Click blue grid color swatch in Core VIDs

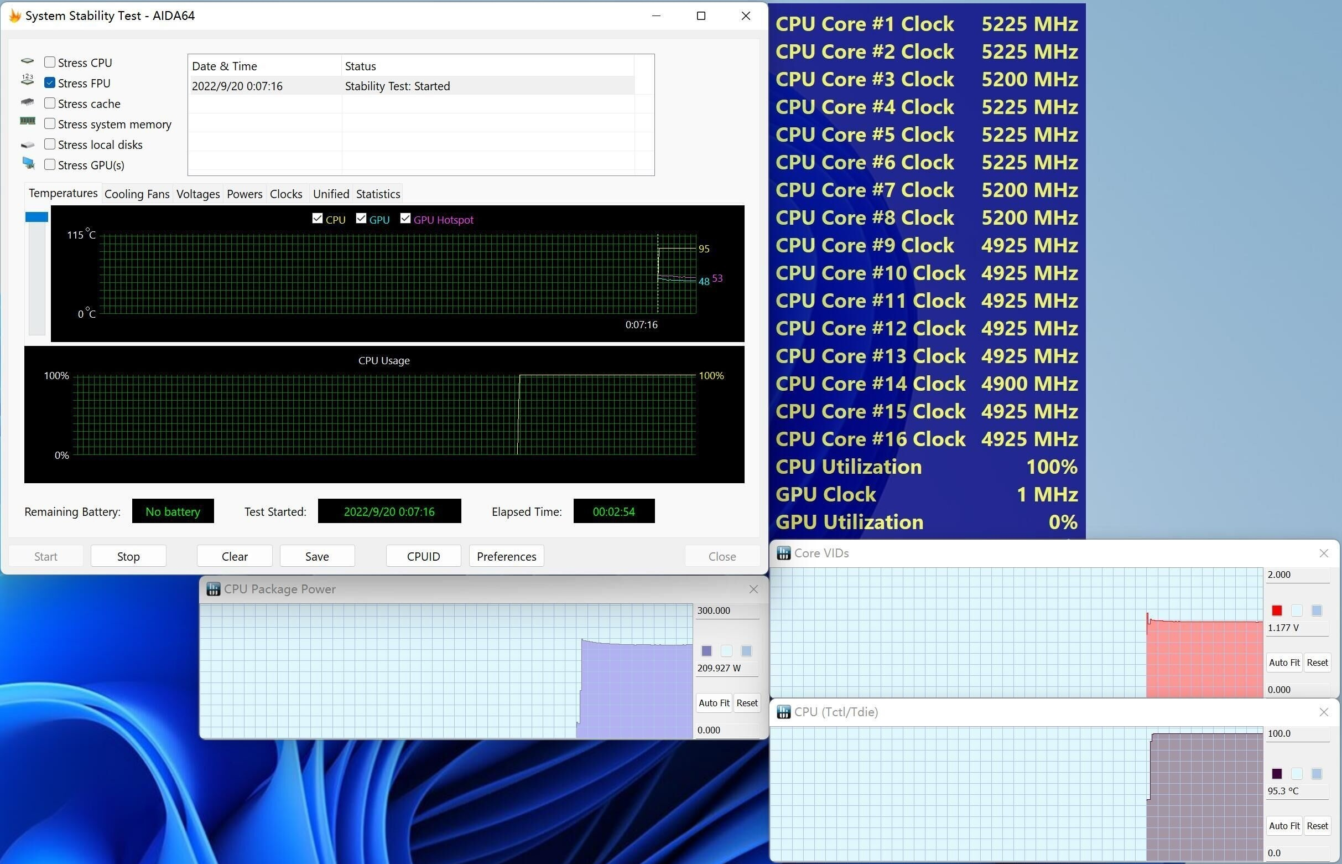pyautogui.click(x=1317, y=611)
